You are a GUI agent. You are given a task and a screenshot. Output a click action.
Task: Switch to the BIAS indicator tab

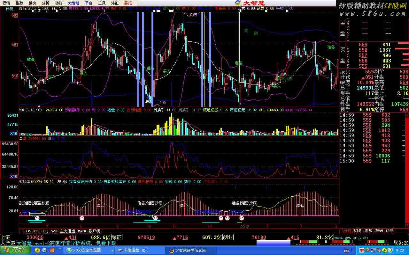coord(27,231)
